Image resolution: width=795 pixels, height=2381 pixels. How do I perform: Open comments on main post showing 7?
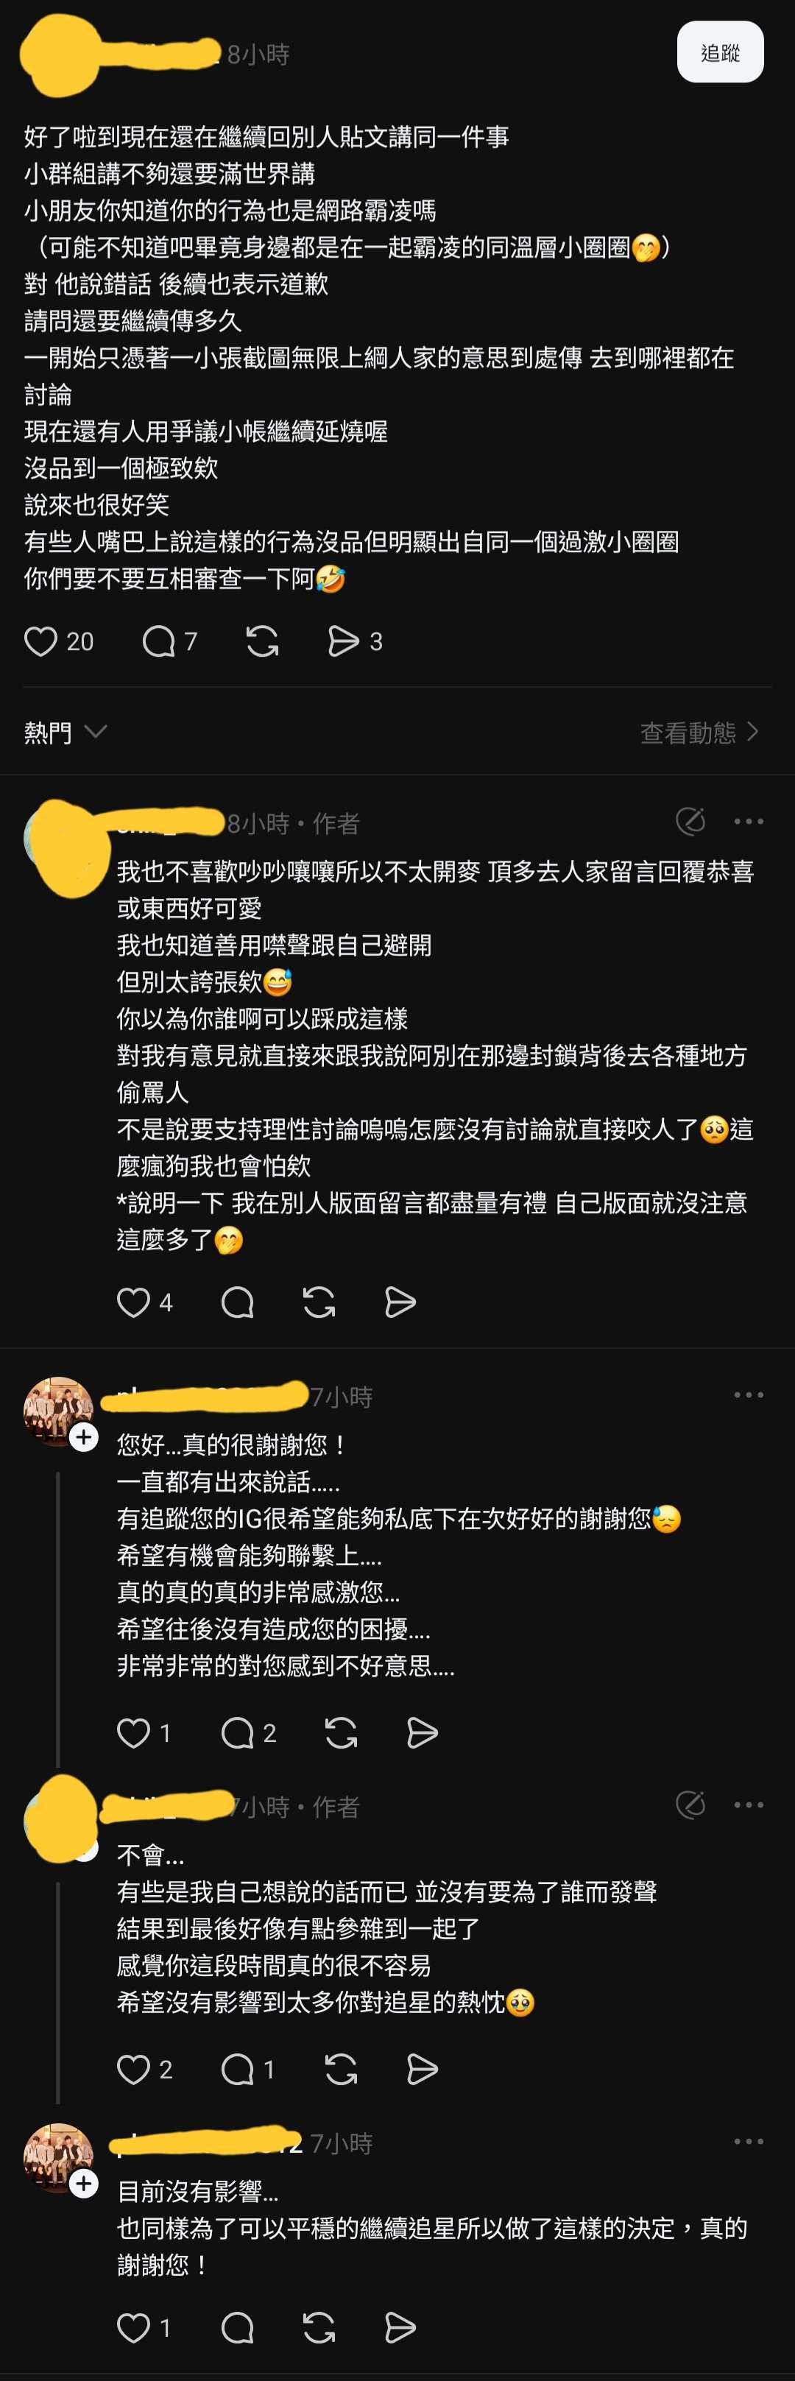(x=159, y=641)
